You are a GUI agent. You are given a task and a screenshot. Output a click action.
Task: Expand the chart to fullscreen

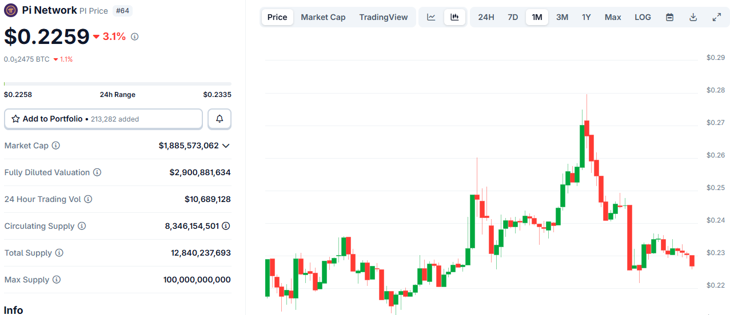(716, 17)
